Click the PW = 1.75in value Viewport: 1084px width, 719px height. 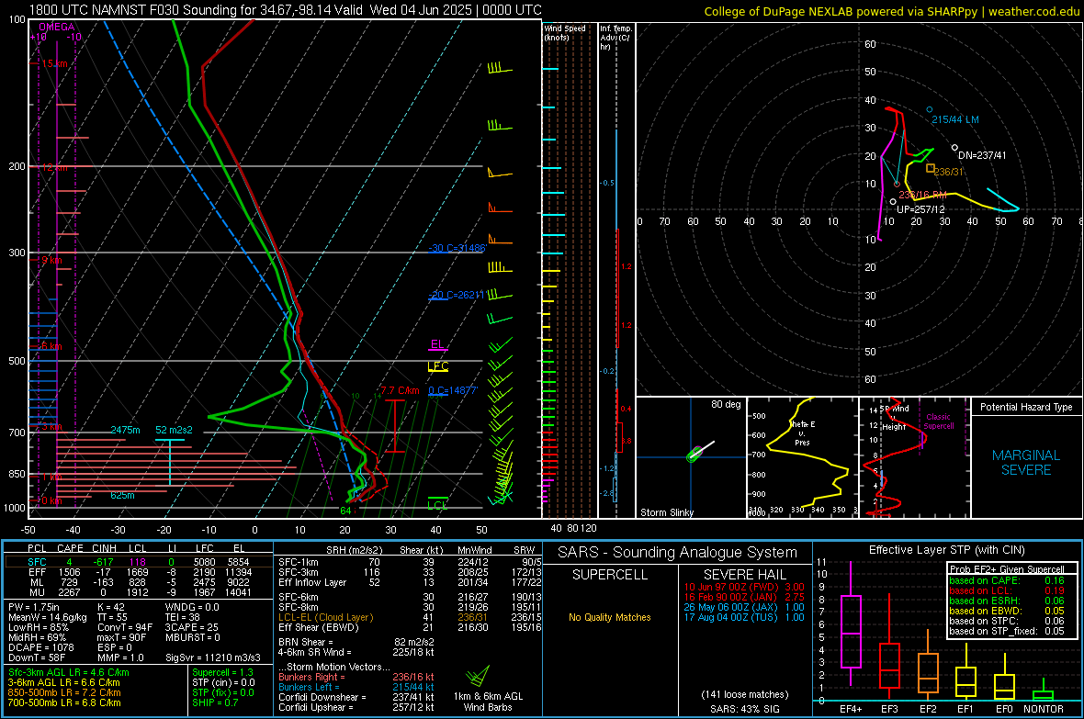(34, 607)
